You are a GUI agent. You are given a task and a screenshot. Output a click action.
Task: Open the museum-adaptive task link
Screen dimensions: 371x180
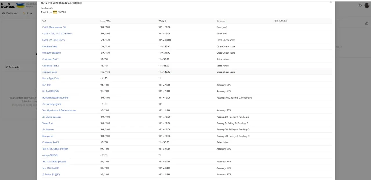coord(51,53)
